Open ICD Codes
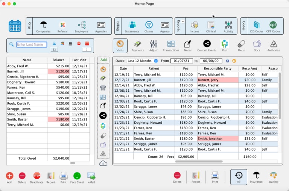This screenshot has width=289, height=191. tap(256, 27)
